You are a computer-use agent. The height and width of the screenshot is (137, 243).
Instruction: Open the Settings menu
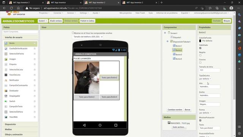84,13
